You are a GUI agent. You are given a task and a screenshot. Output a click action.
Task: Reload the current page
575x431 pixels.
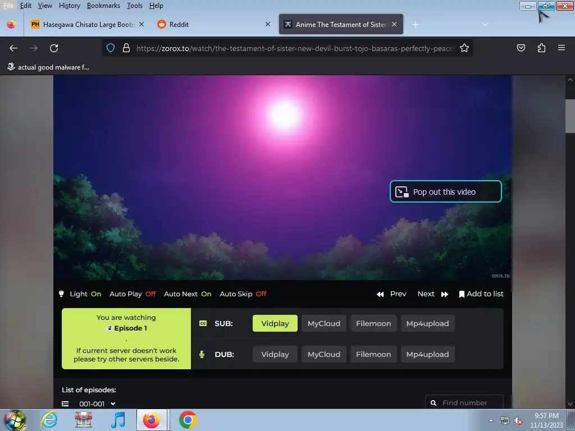[x=54, y=48]
